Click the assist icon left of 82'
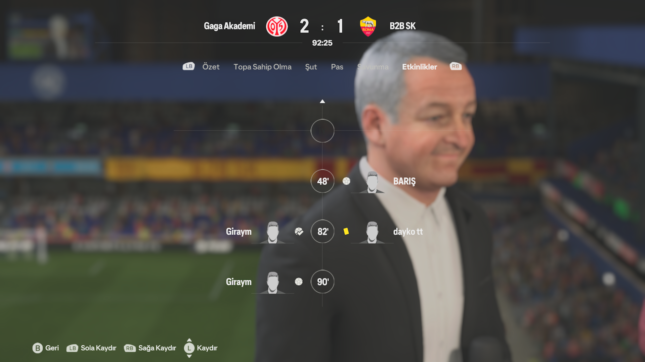Image resolution: width=645 pixels, height=362 pixels. click(x=299, y=232)
